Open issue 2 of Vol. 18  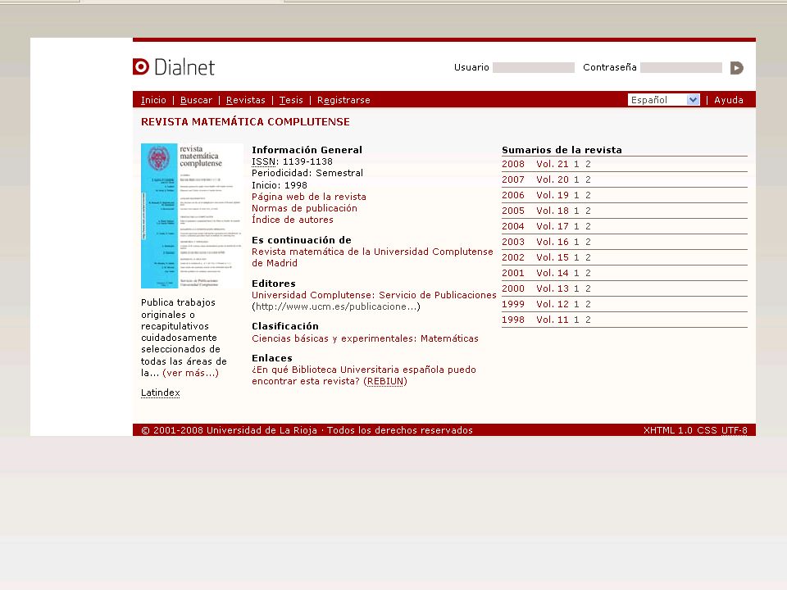point(589,211)
